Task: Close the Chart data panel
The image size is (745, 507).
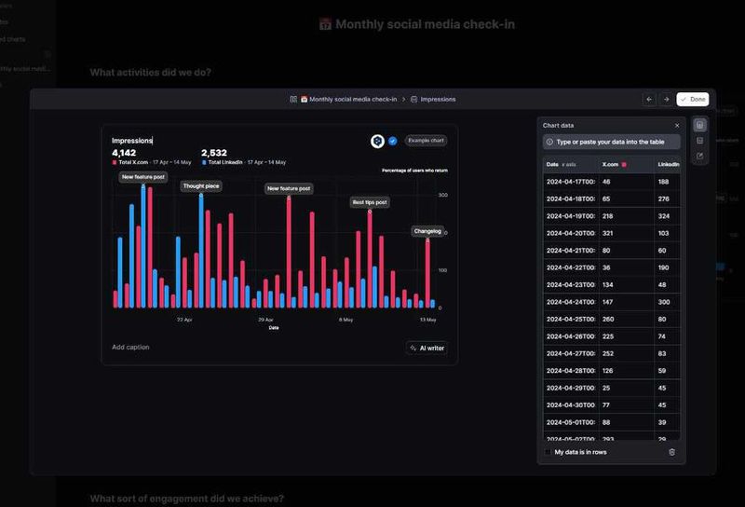Action: click(x=677, y=125)
